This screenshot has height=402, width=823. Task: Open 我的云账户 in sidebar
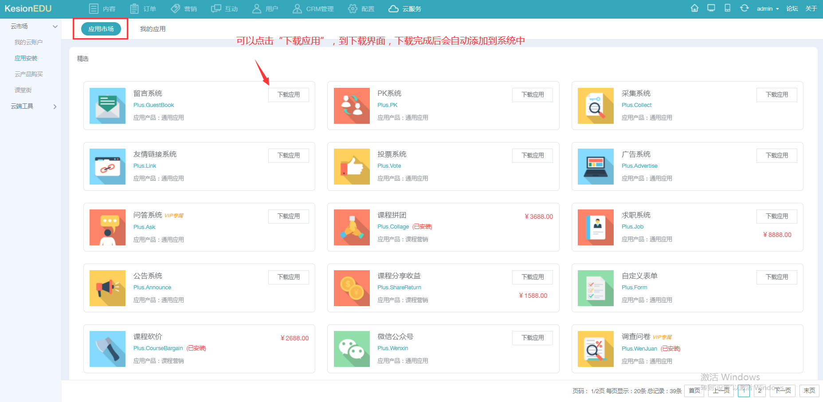pyautogui.click(x=28, y=43)
